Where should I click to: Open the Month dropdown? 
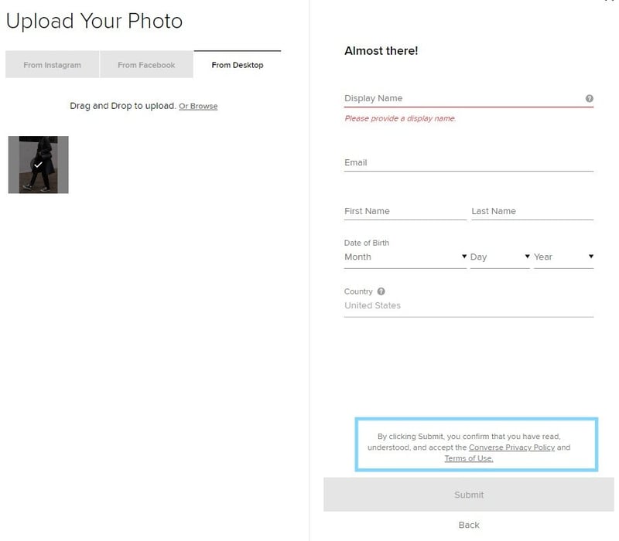pyautogui.click(x=404, y=256)
